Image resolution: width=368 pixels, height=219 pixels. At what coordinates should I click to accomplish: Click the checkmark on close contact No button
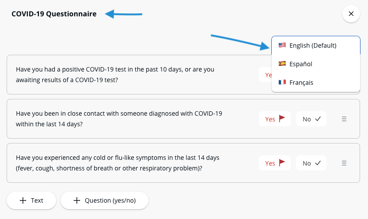point(318,119)
